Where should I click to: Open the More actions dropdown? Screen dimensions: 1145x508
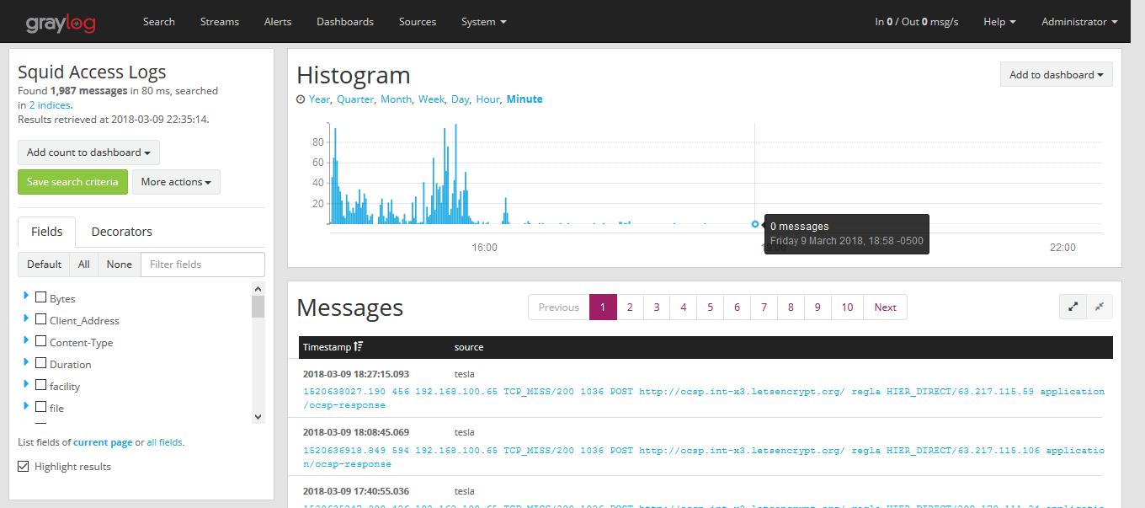[x=176, y=181]
